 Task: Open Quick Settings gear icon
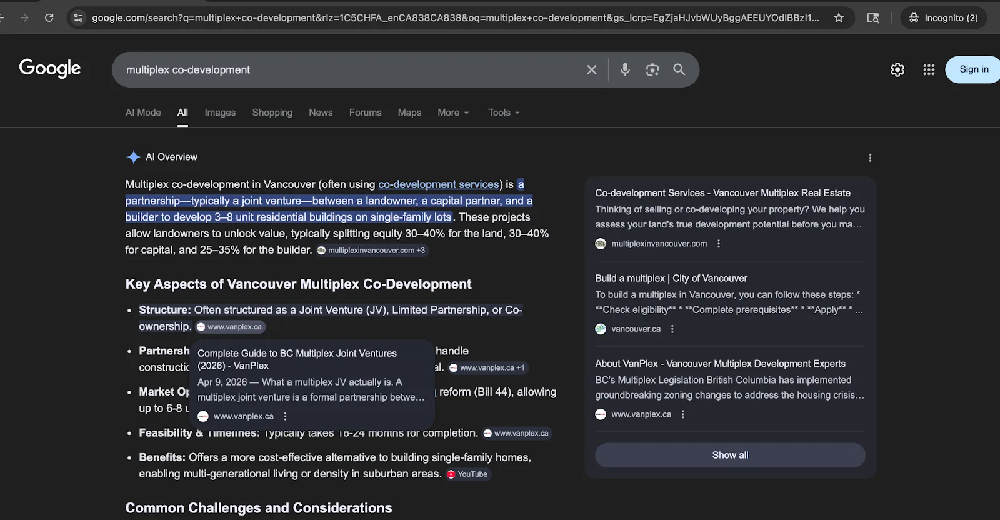tap(897, 69)
